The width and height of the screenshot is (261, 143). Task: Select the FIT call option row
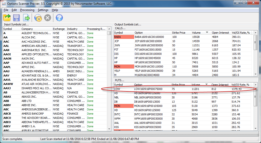(182, 50)
